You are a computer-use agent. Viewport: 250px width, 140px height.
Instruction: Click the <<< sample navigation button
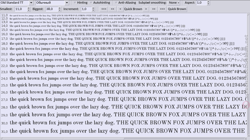pyautogui.click(x=104, y=9)
